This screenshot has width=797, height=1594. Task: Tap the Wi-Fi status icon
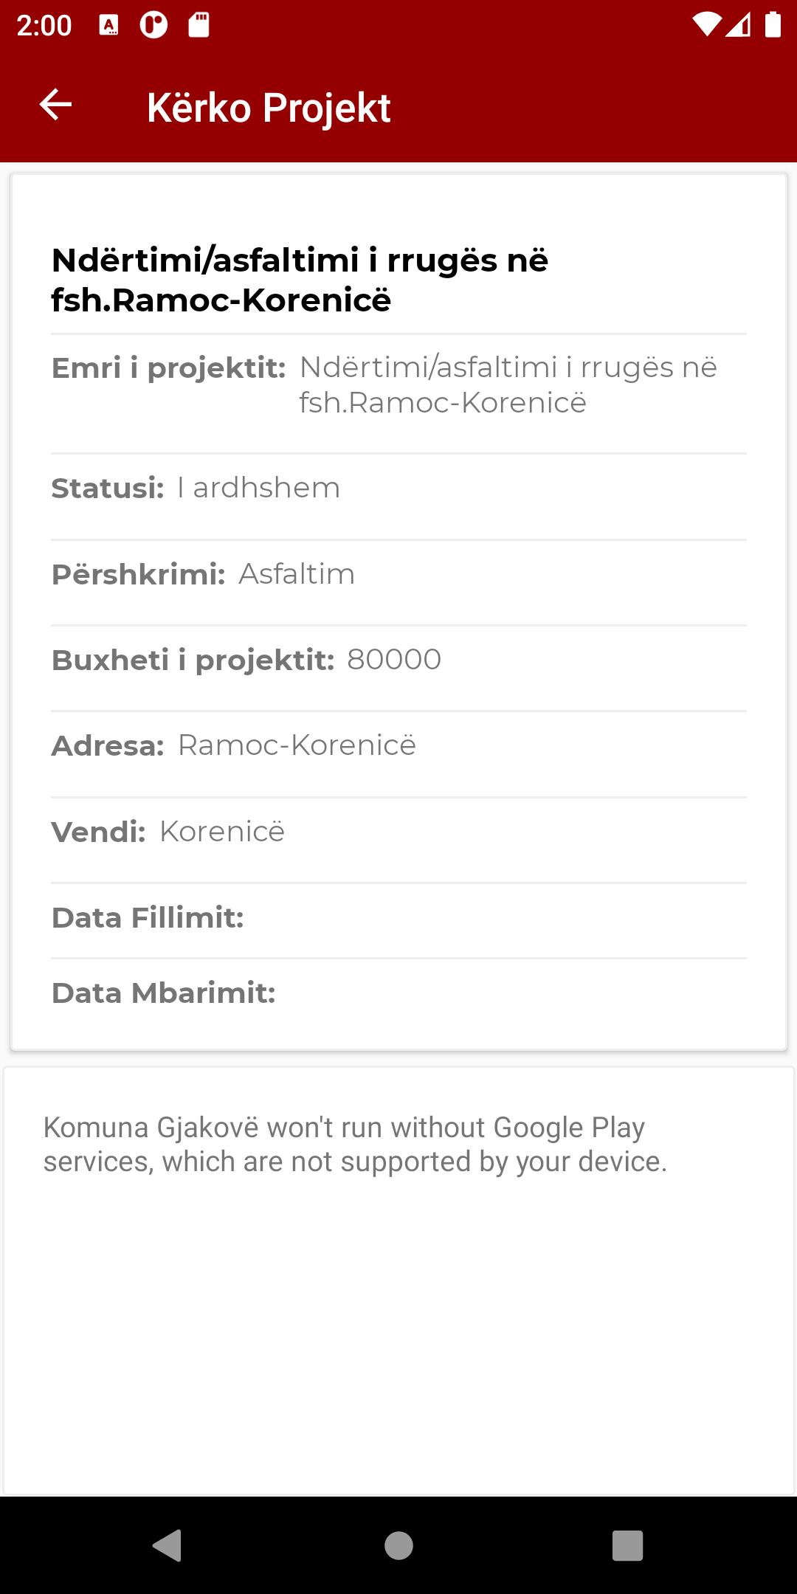point(706,25)
